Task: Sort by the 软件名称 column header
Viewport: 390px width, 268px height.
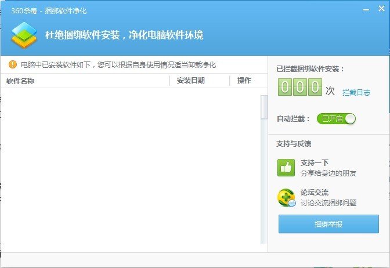Action: (20, 81)
